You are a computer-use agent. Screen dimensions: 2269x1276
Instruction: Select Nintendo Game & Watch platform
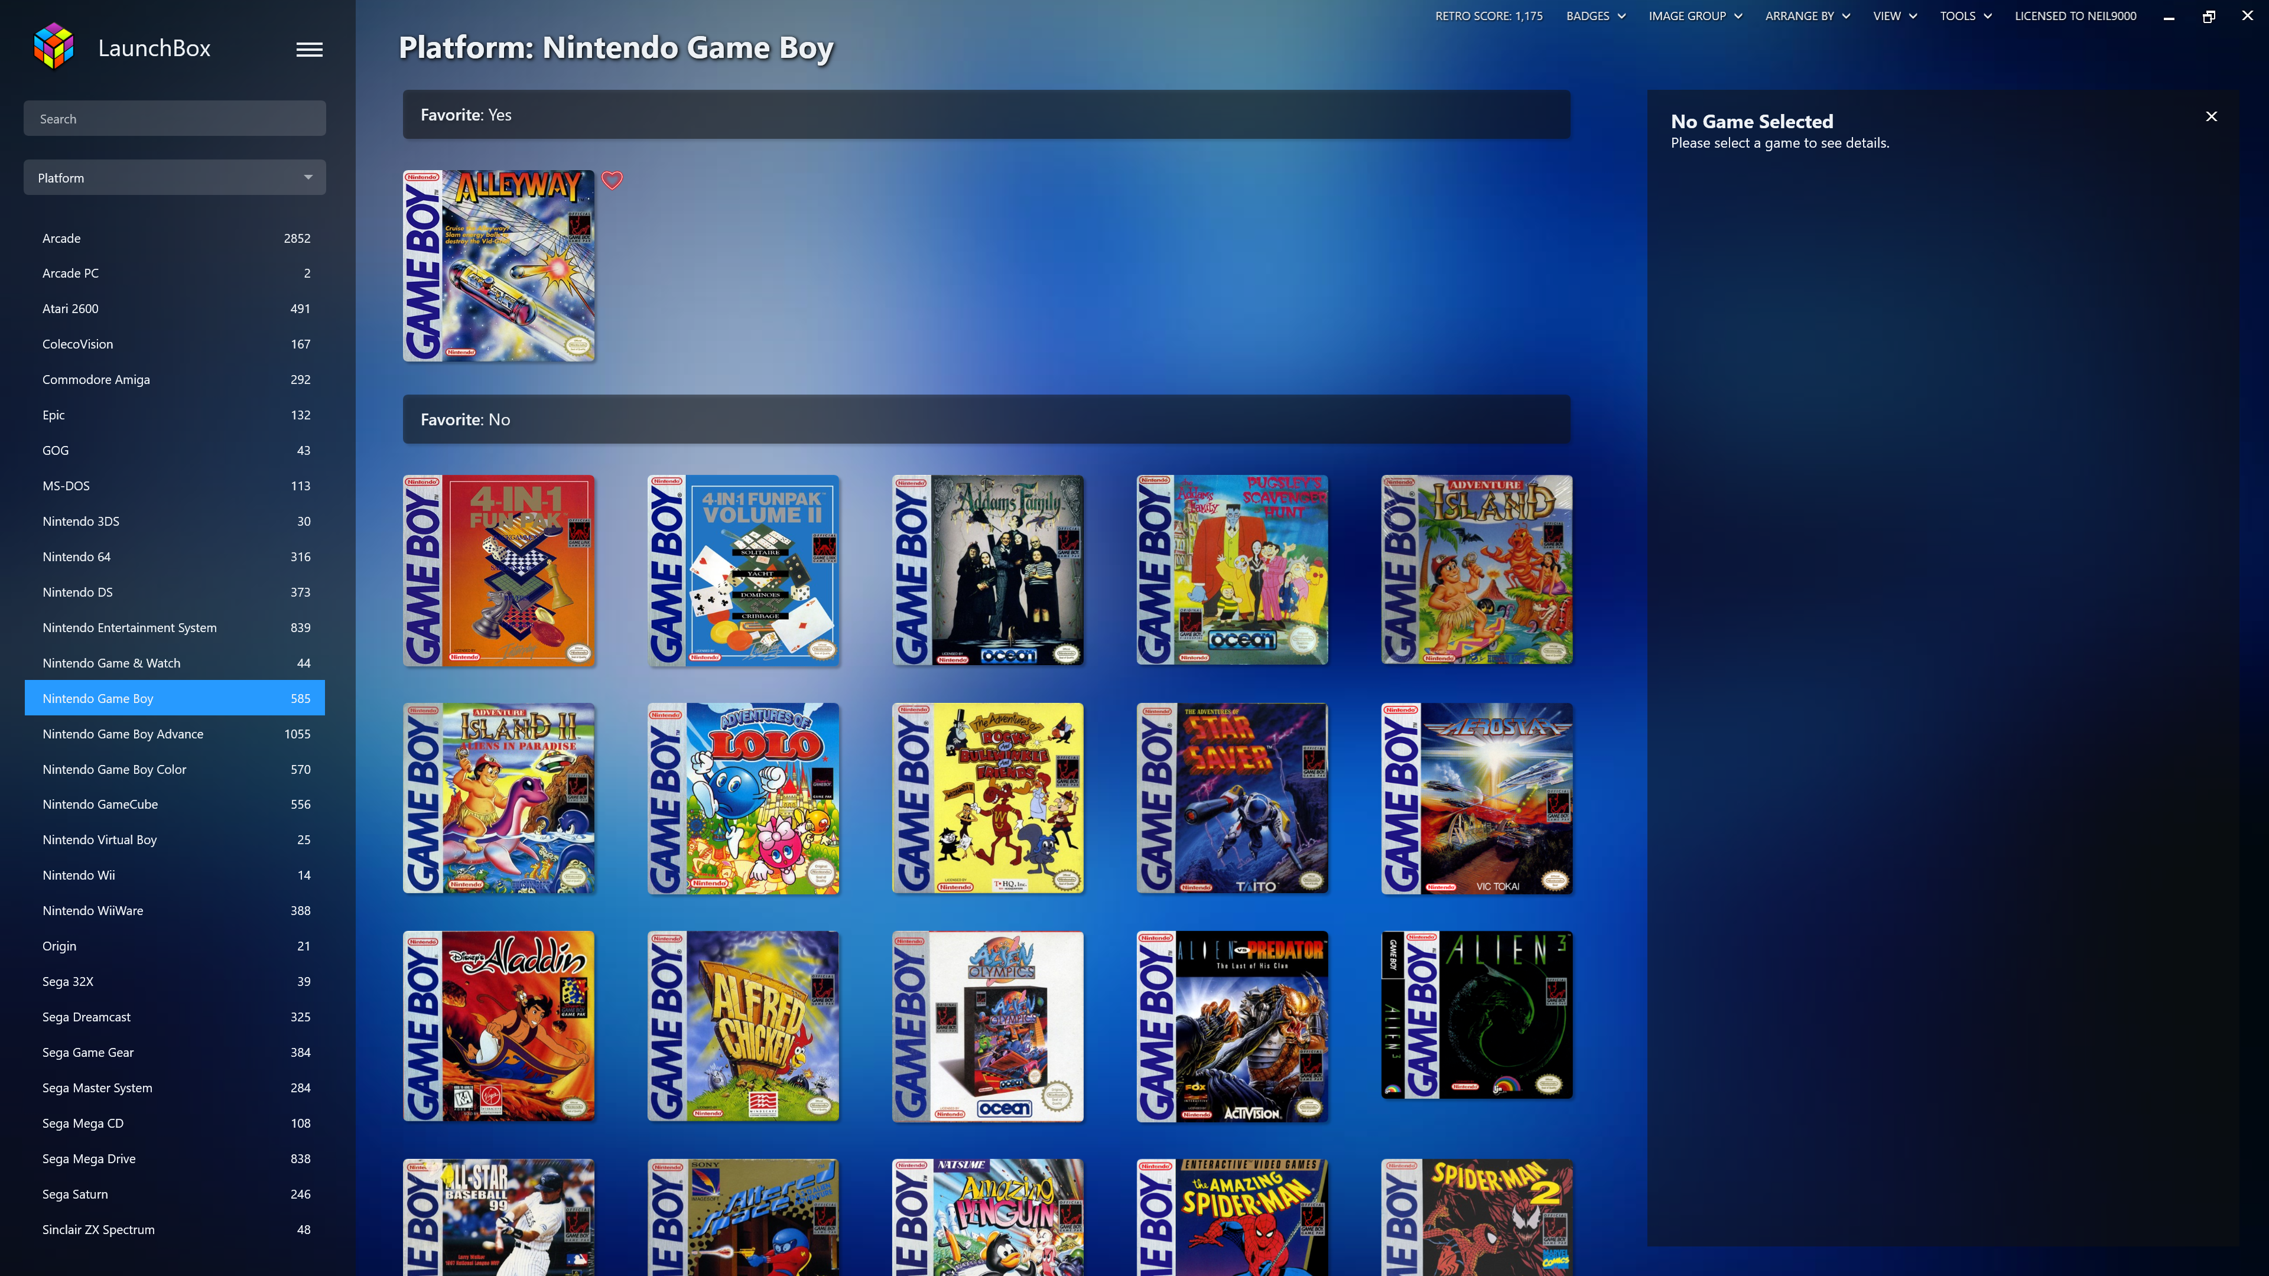click(x=174, y=663)
